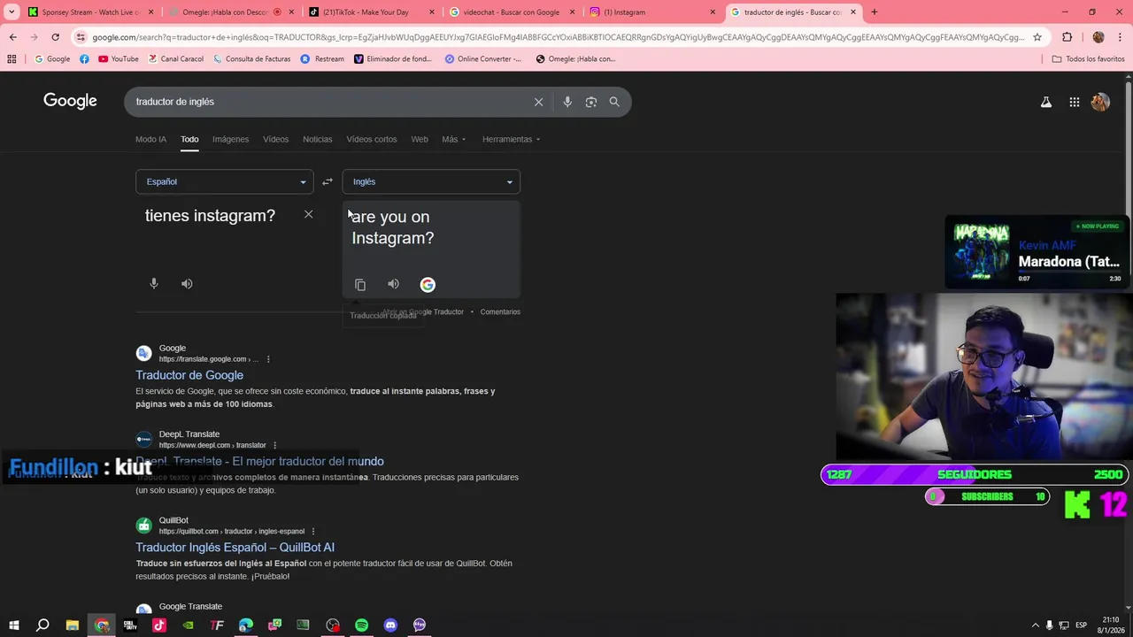
Task: Switch to the Modo IA tab
Action: click(x=150, y=139)
